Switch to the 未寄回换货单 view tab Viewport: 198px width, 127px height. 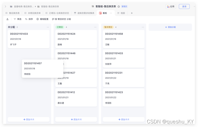(32, 13)
